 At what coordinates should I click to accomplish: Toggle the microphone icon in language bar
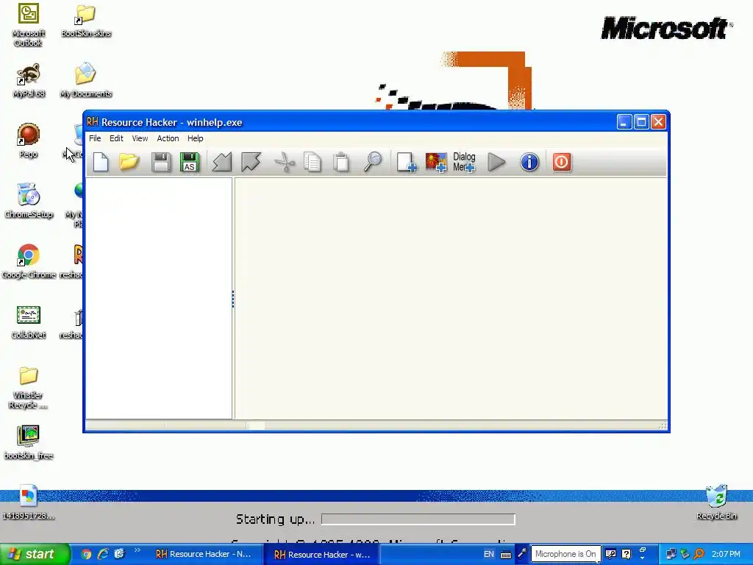[x=522, y=554]
